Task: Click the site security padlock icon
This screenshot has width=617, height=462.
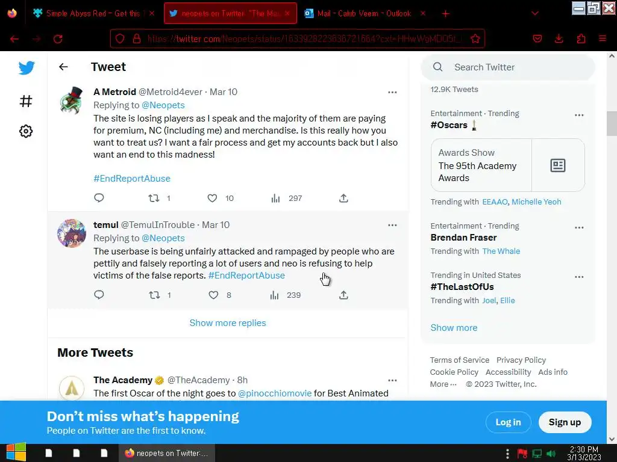Action: (x=137, y=39)
